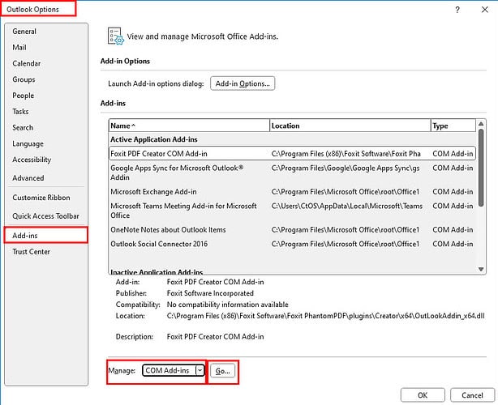Click the No compatibility information available text

point(227,305)
